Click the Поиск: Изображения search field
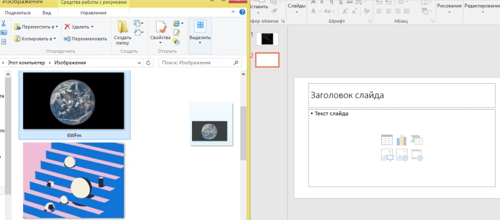This screenshot has width=500, height=220. coord(200,63)
